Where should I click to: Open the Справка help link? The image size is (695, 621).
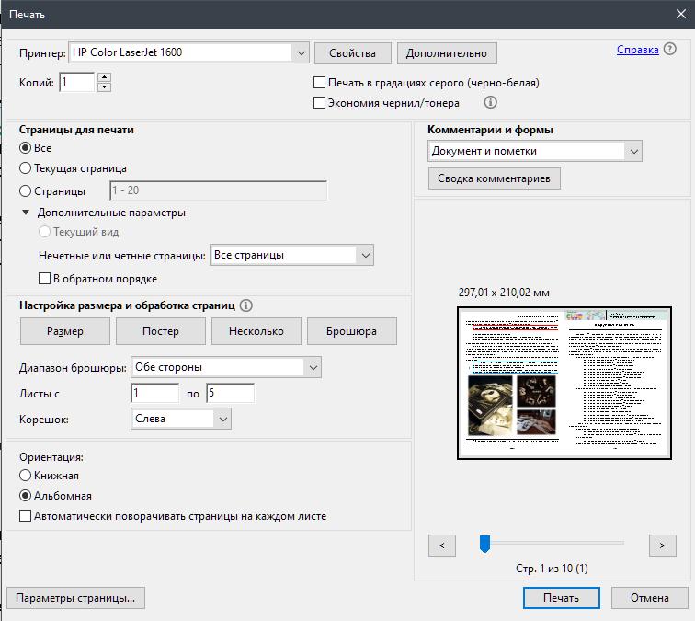[637, 50]
